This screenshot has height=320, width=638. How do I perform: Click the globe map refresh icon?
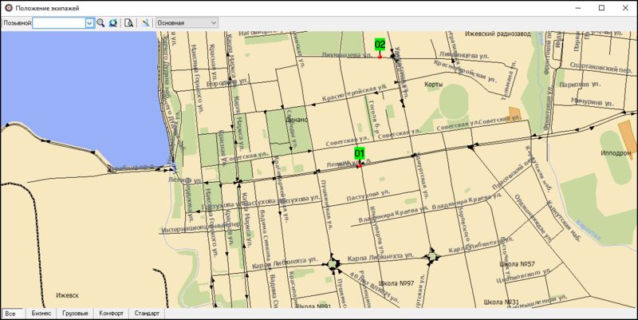pyautogui.click(x=113, y=23)
